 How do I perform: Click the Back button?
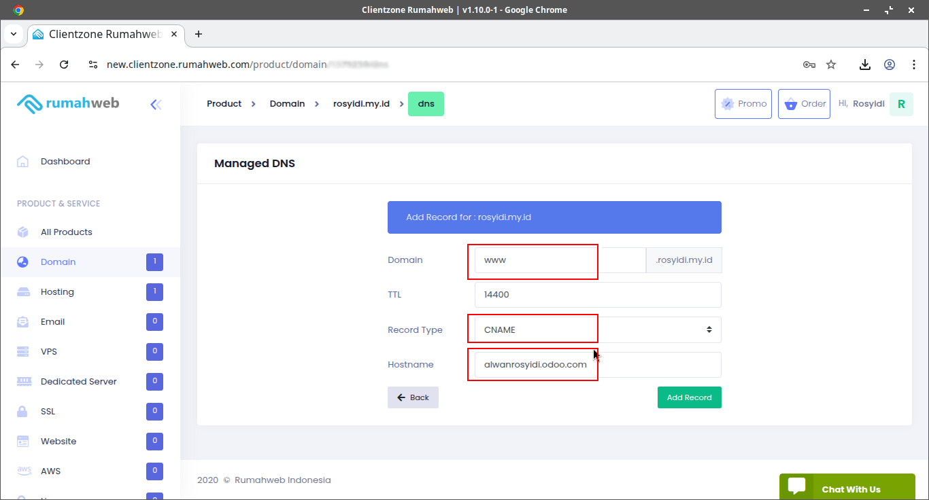click(x=413, y=397)
